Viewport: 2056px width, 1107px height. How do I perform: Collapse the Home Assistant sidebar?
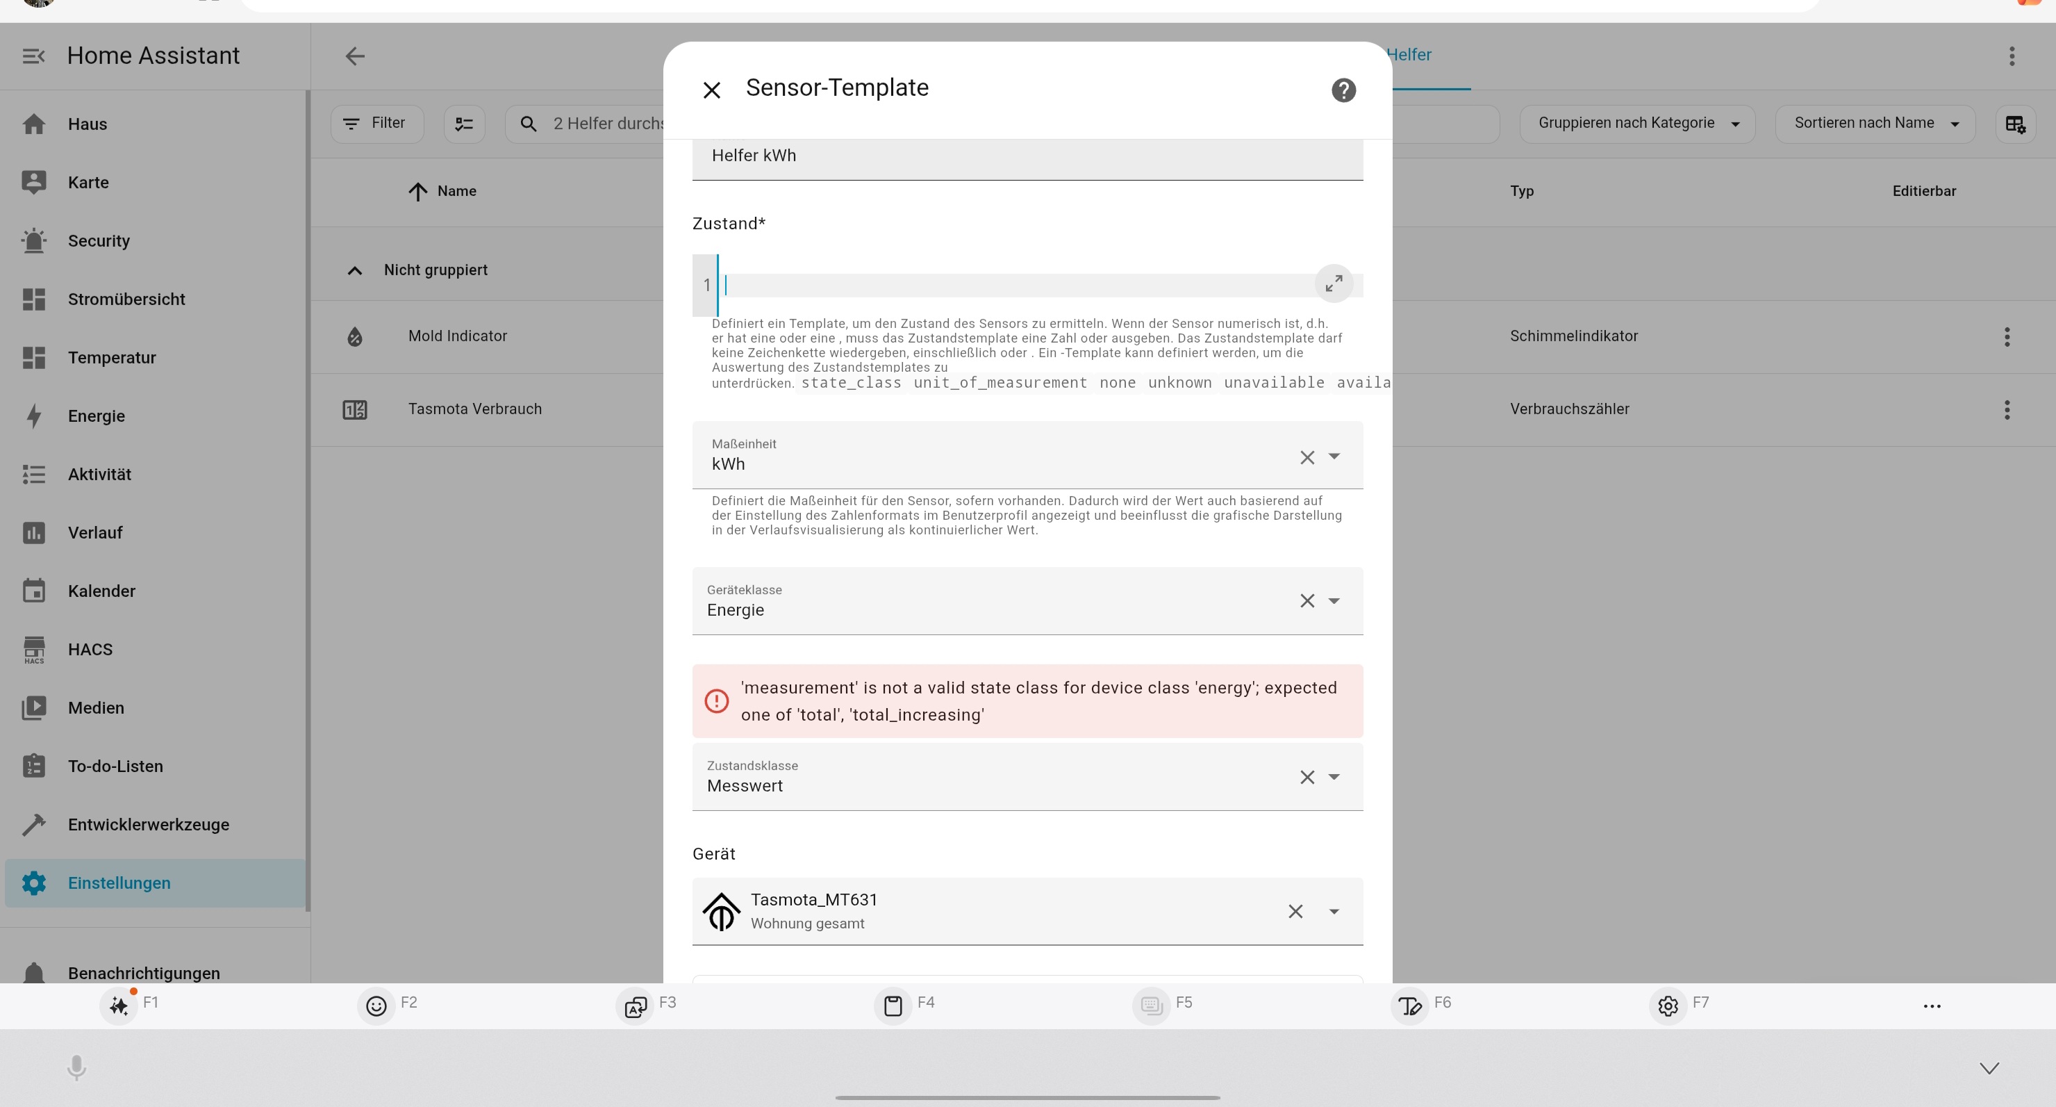[x=33, y=56]
